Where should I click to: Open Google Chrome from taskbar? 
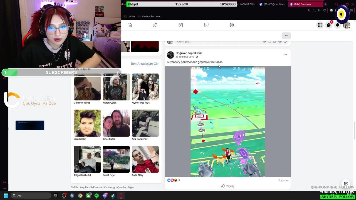(x=80, y=196)
